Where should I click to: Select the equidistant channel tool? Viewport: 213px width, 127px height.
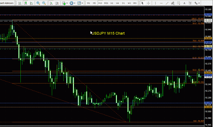(x=173, y=3)
